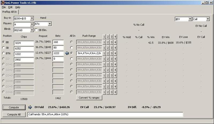
Task: Click the BTN push range field
Action: coord(89,53)
